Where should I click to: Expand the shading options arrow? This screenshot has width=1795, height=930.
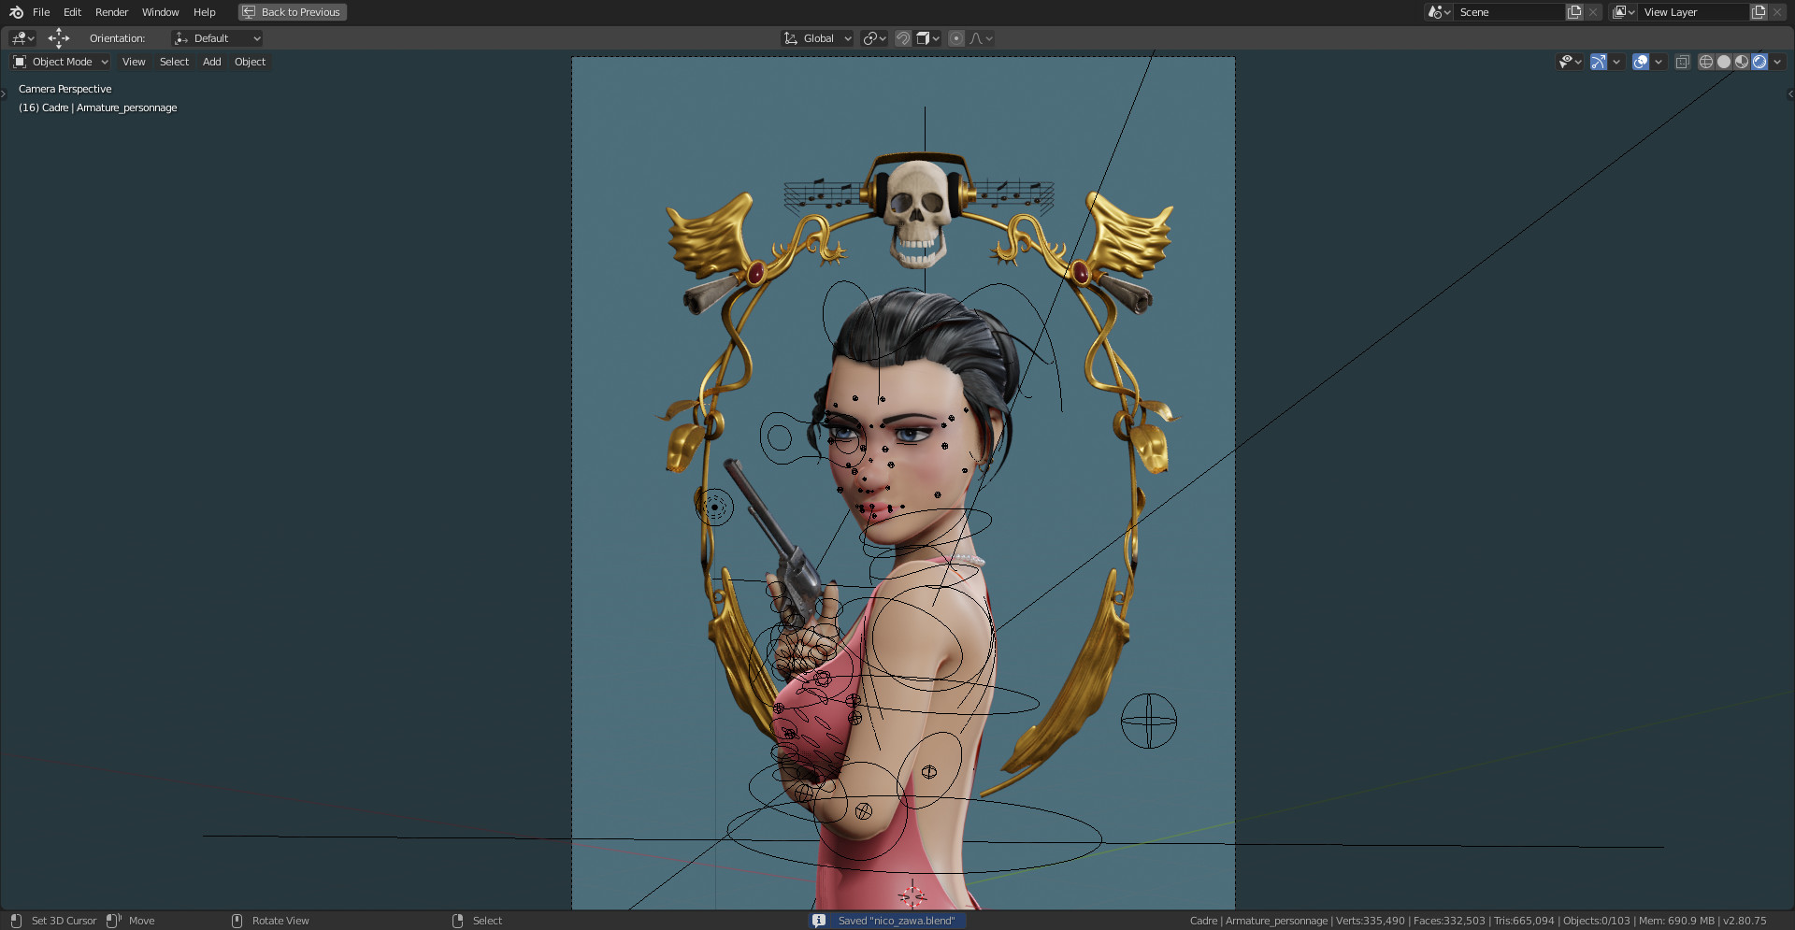coord(1777,62)
